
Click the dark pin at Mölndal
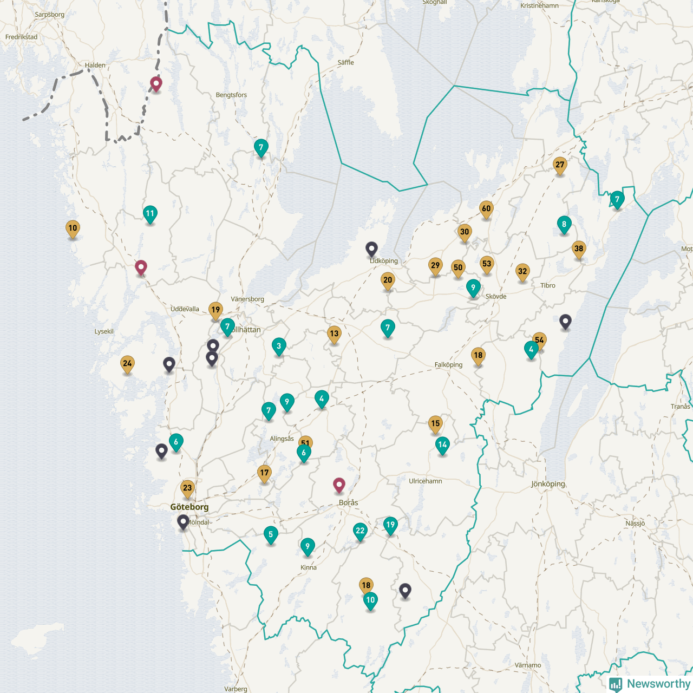click(183, 522)
